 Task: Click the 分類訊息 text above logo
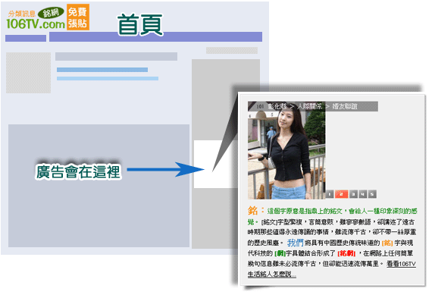[x=22, y=14]
